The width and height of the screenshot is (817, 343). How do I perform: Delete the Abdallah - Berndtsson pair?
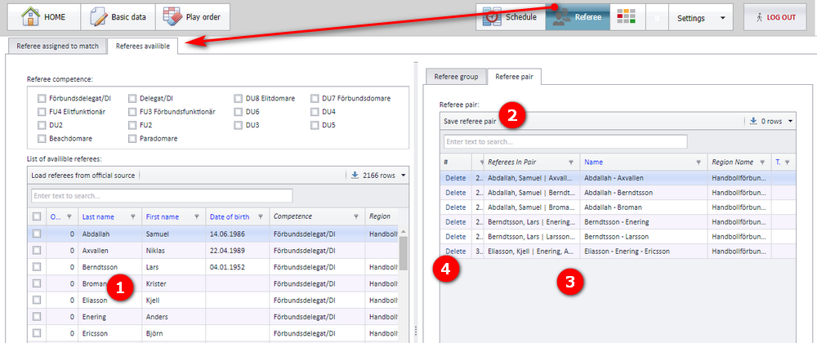[x=455, y=193]
